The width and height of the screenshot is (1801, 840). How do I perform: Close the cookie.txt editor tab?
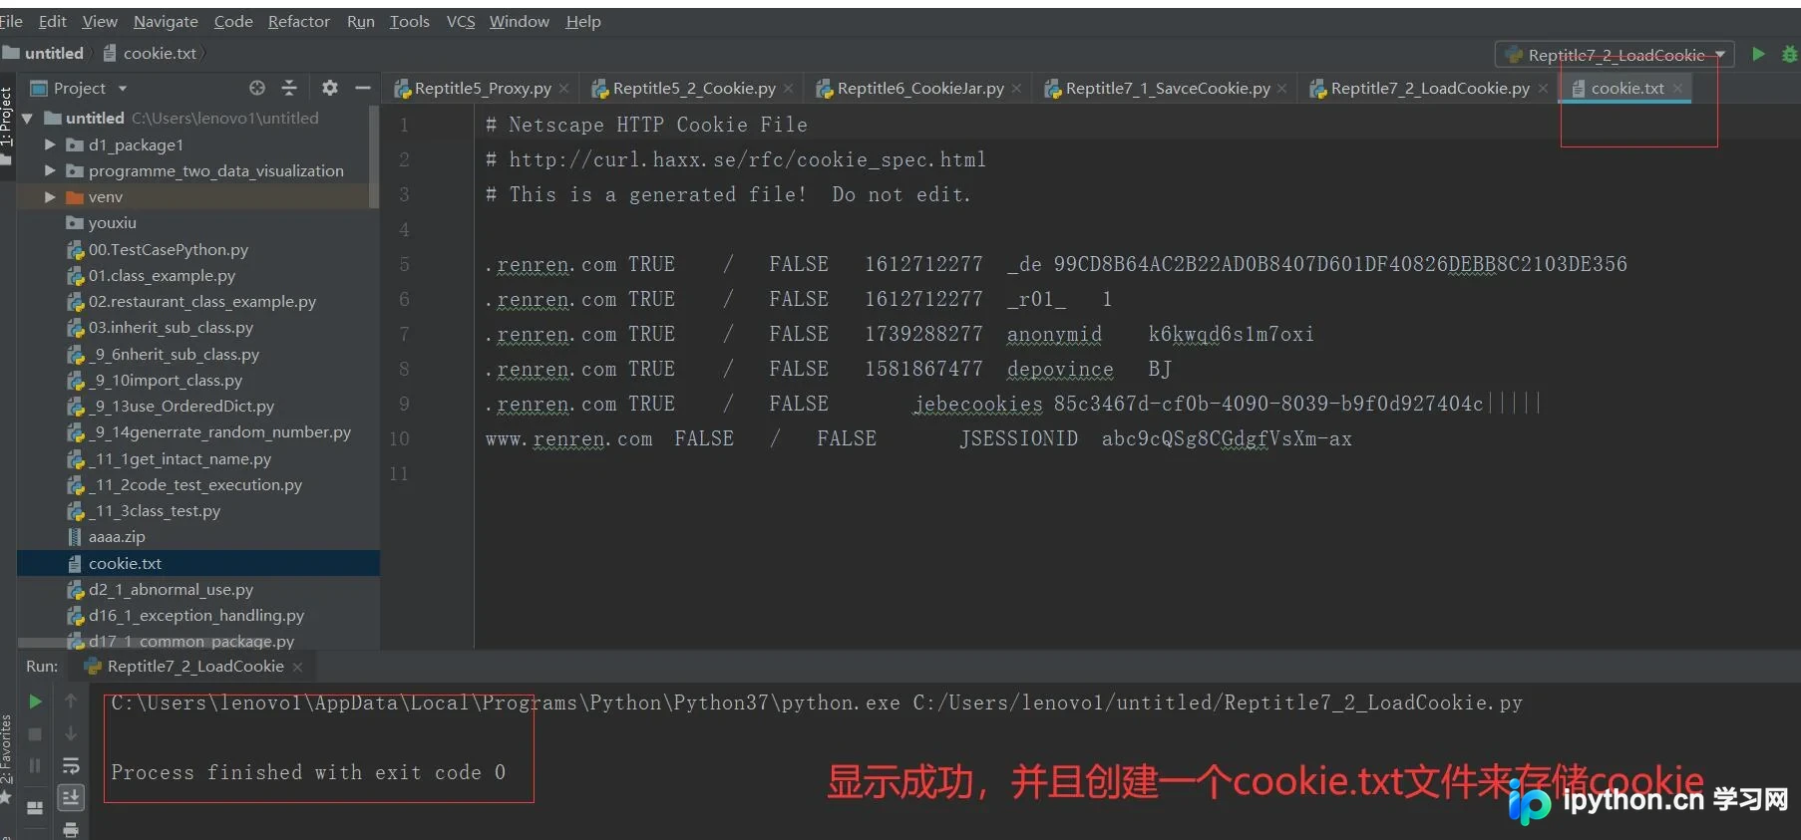tap(1678, 89)
